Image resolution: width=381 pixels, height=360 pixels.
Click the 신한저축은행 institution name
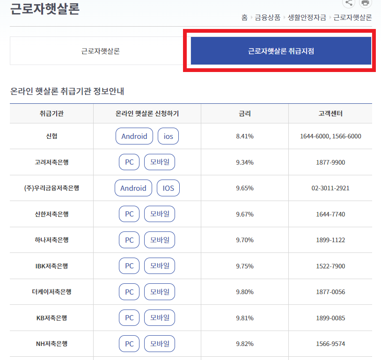[51, 214]
